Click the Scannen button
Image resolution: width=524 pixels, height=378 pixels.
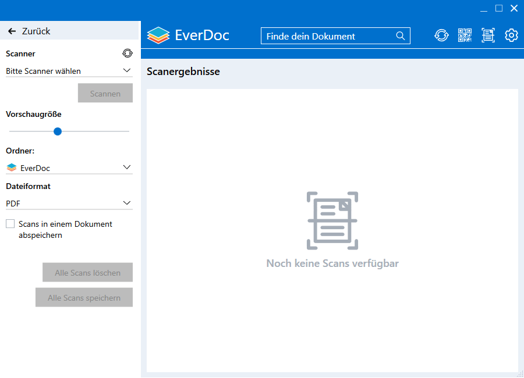(x=105, y=93)
